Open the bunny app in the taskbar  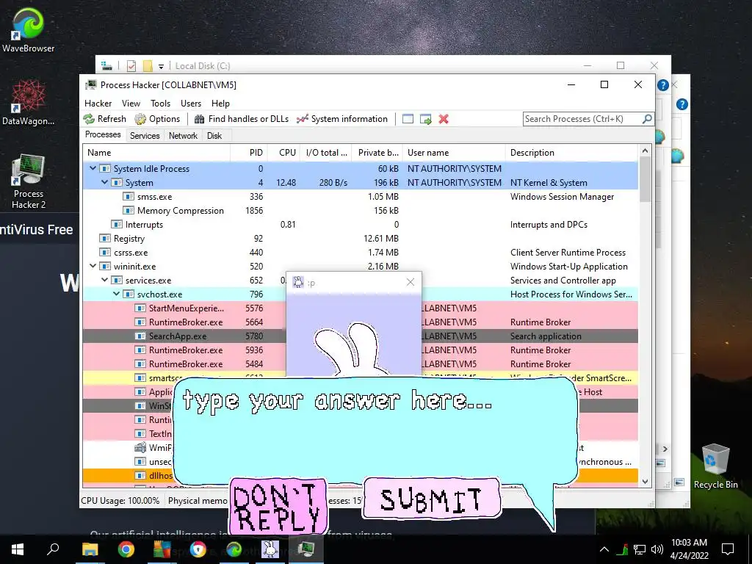pyautogui.click(x=270, y=549)
